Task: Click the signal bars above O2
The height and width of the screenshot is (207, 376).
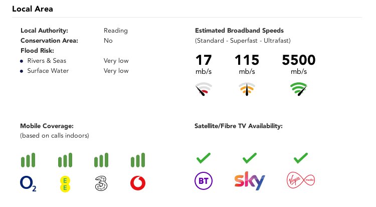Action: pos(28,160)
